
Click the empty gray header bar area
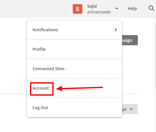coord(35,9)
